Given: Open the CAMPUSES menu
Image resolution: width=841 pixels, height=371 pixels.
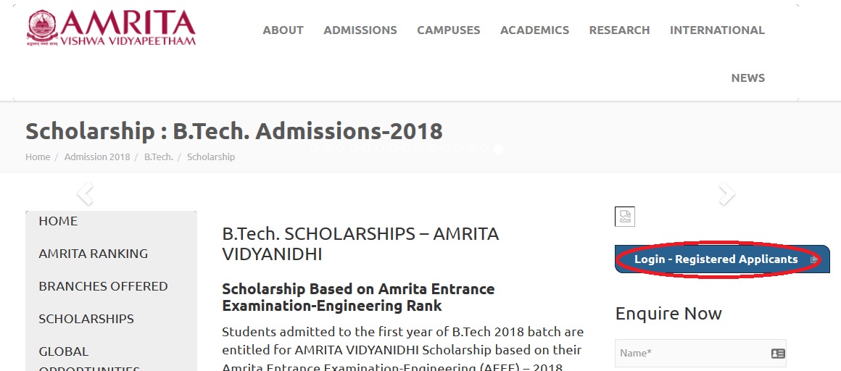Looking at the screenshot, I should click(449, 30).
